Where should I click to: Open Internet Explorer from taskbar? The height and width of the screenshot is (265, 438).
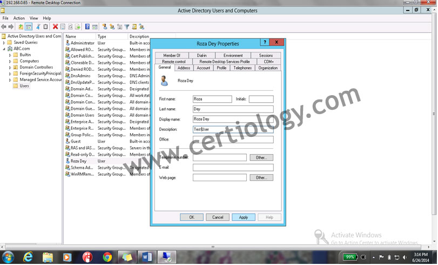[28, 257]
